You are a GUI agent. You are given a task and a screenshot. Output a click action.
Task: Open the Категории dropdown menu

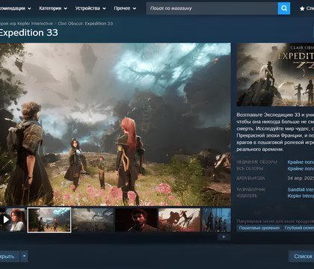click(x=53, y=8)
